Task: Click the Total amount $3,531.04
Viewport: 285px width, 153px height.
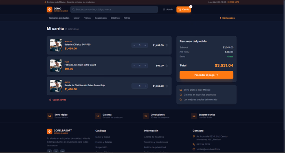Action: pos(224,66)
